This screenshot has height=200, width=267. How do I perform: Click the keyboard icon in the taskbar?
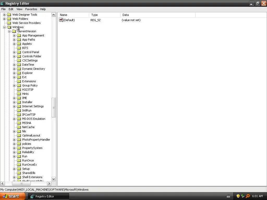tap(228, 196)
